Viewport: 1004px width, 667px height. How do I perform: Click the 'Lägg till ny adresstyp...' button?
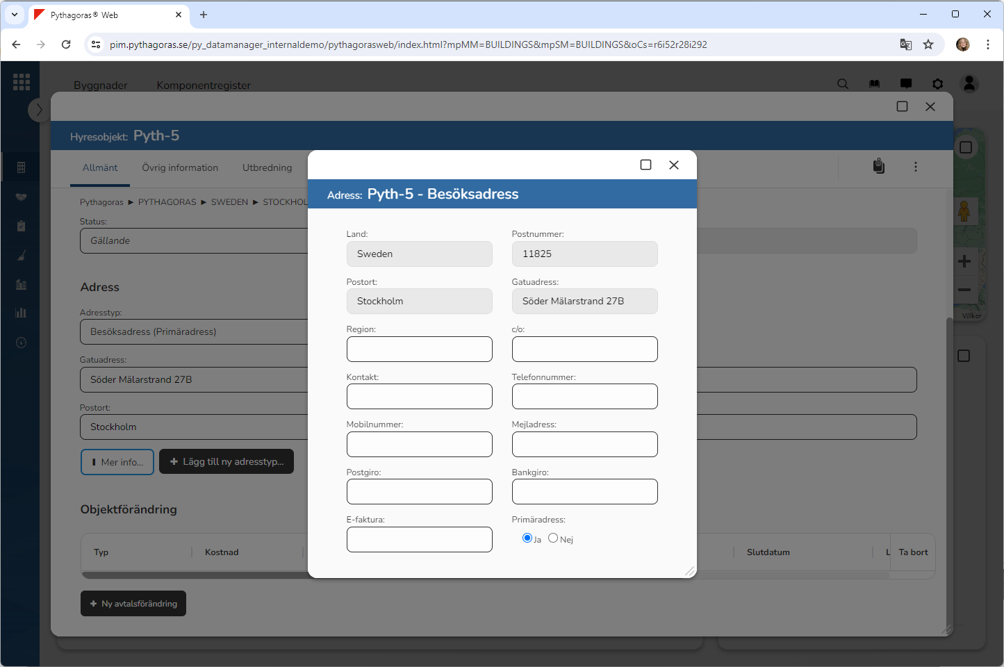coord(227,461)
